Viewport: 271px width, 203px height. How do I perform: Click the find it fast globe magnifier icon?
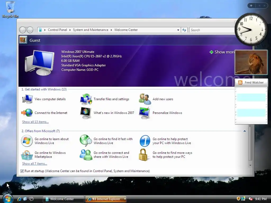tap(86, 141)
